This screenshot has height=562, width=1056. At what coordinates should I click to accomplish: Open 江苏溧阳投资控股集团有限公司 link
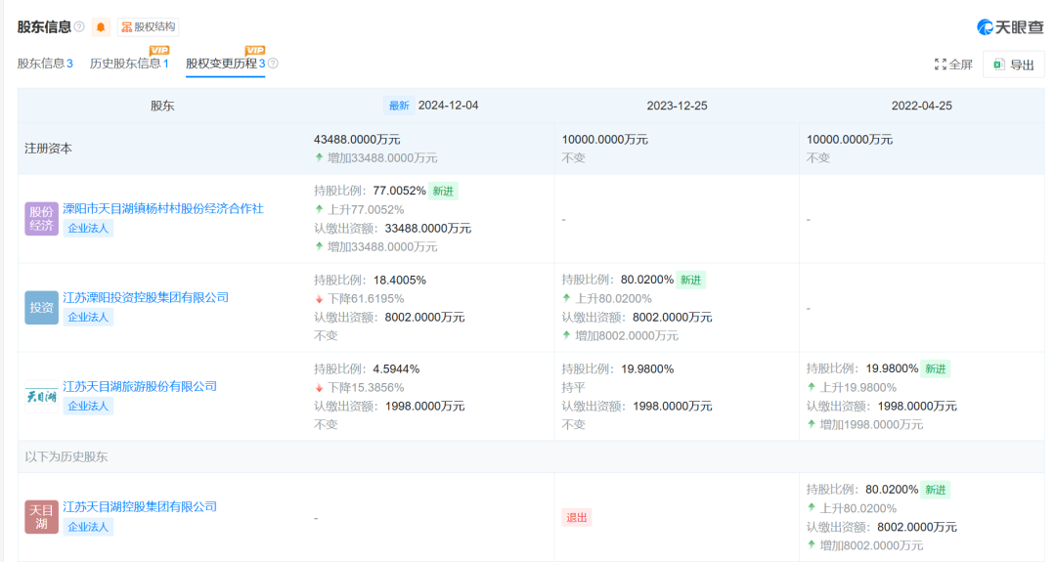(x=146, y=297)
